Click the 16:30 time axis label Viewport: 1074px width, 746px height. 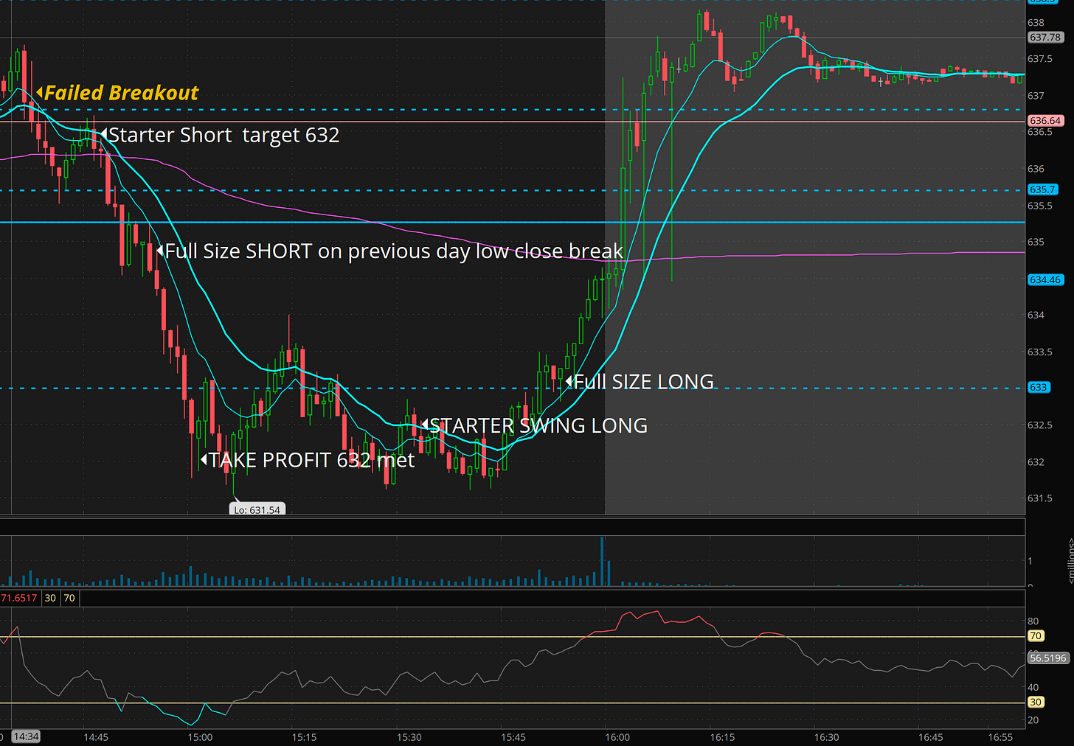826,737
